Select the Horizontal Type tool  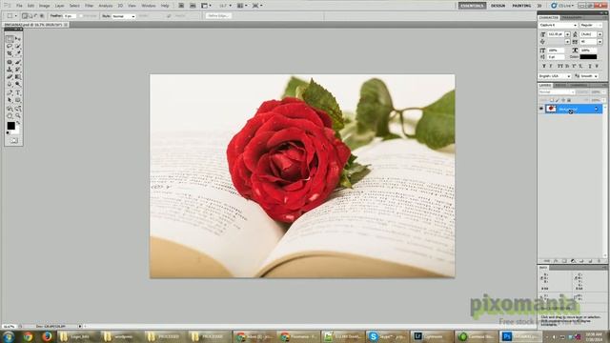click(x=18, y=92)
